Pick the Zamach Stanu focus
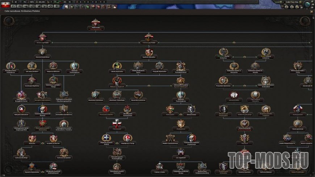Image resolution: width=315 pixels, height=177 pixels. [192, 109]
